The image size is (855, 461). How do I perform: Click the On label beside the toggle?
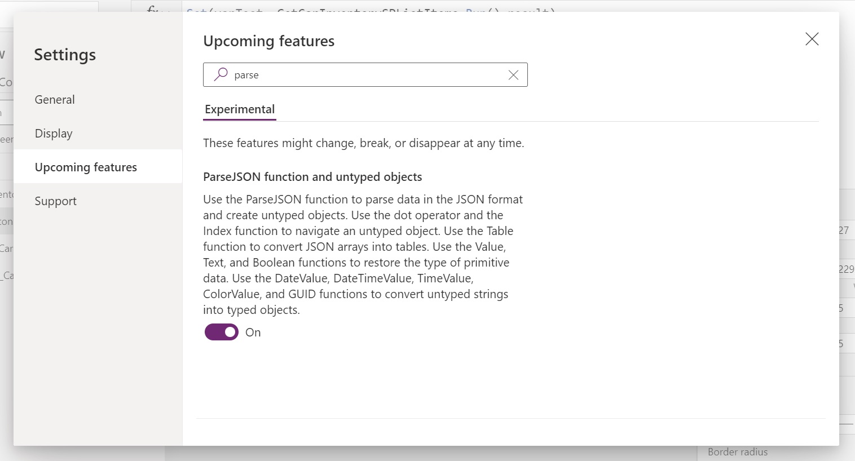coord(253,333)
